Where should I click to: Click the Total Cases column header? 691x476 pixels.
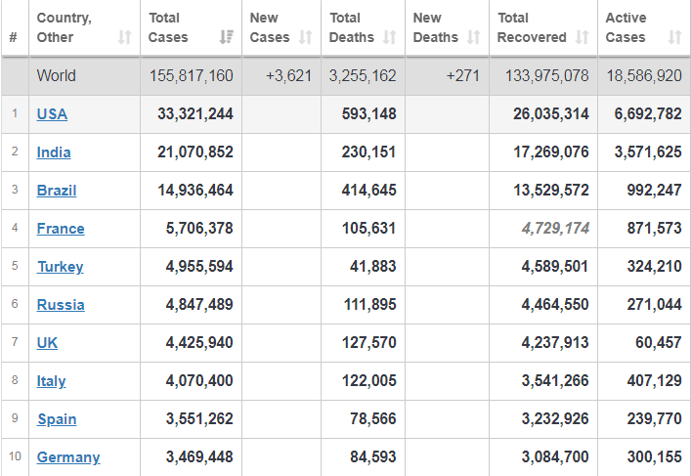tap(191, 27)
